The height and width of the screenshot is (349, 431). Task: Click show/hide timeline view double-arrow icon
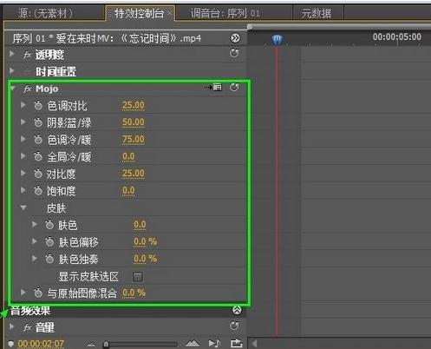(x=235, y=38)
